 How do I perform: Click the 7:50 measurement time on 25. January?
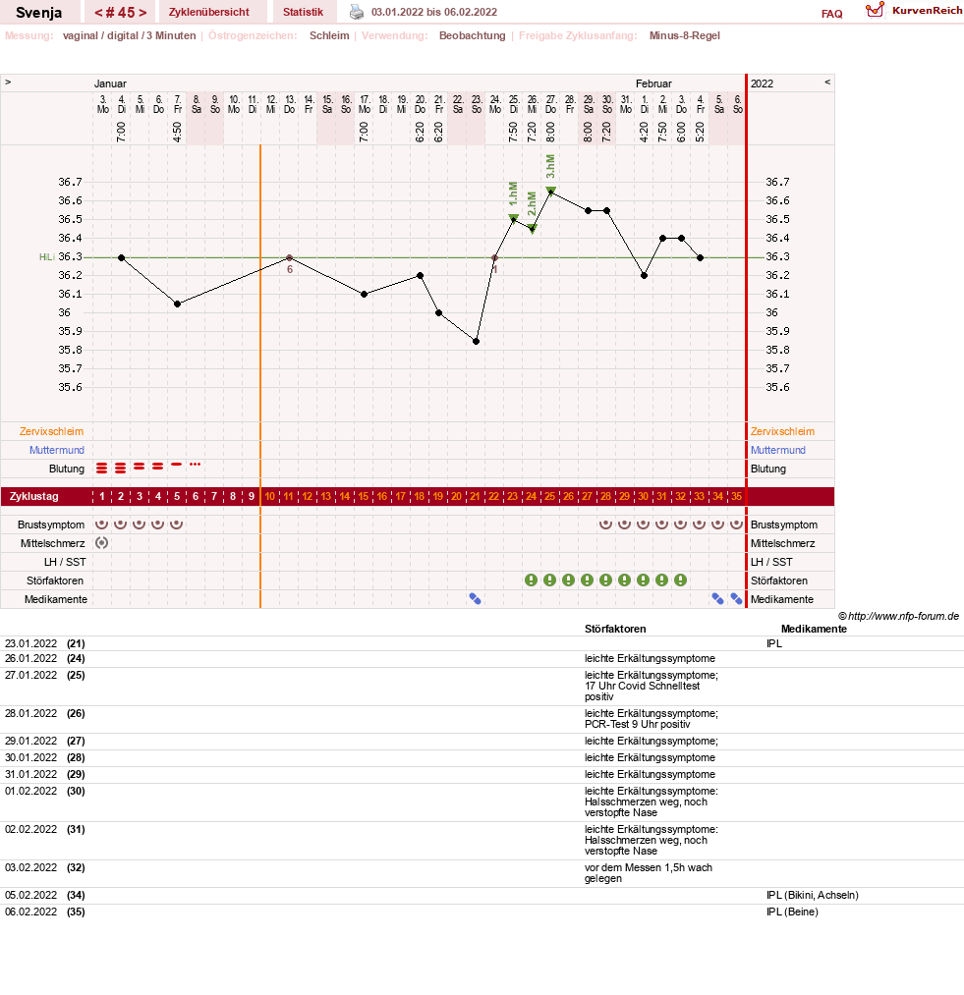pos(513,132)
